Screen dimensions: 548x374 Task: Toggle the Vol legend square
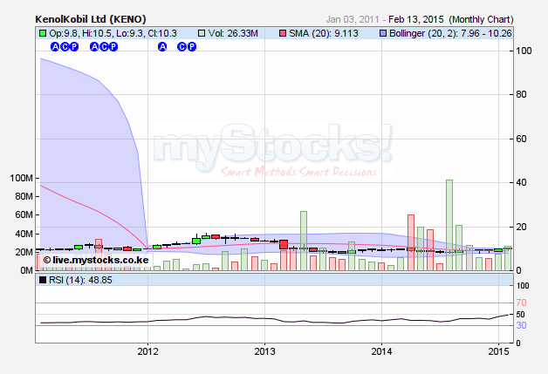pyautogui.click(x=202, y=33)
